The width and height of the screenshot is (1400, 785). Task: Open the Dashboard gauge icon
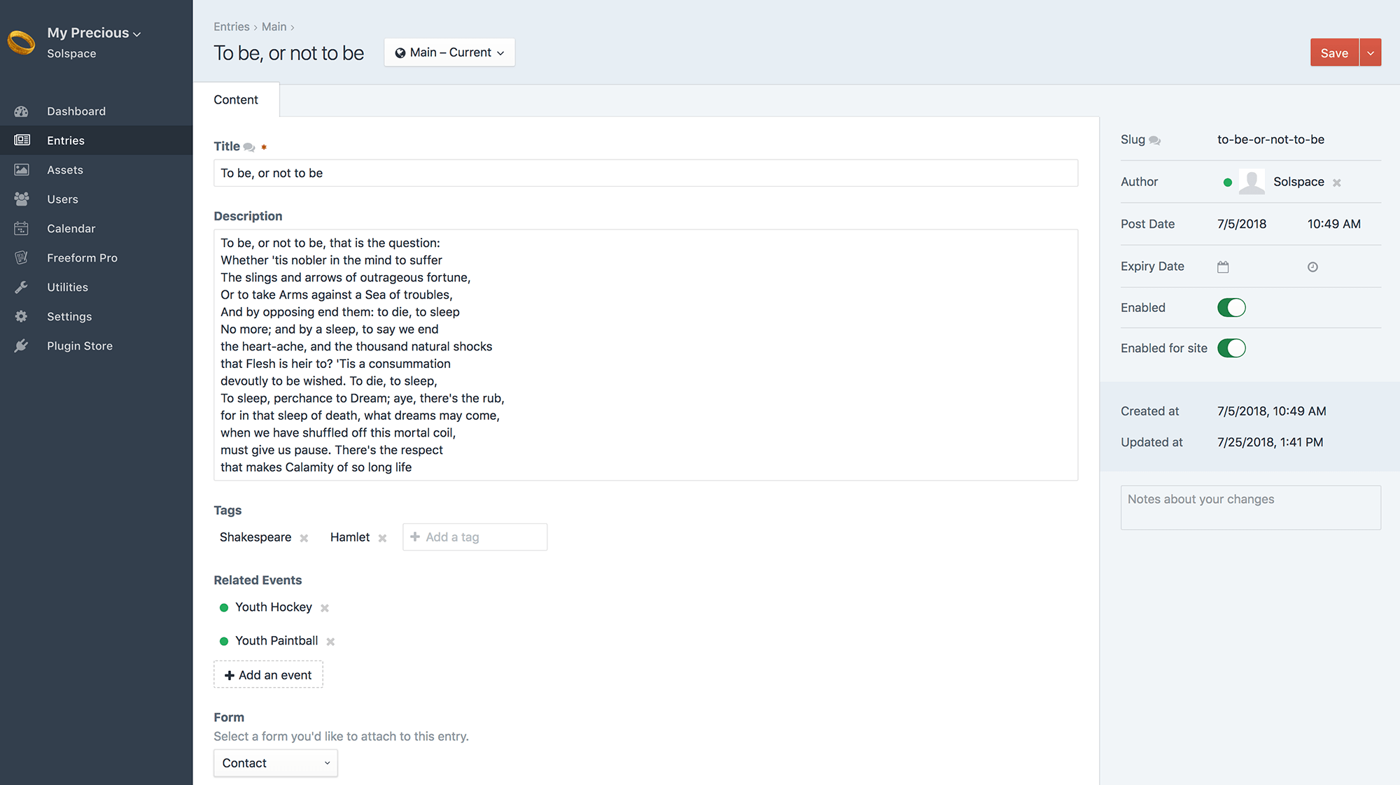[22, 111]
